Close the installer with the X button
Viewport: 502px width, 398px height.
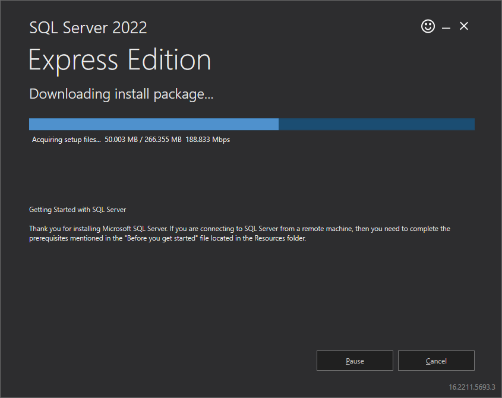pyautogui.click(x=463, y=26)
